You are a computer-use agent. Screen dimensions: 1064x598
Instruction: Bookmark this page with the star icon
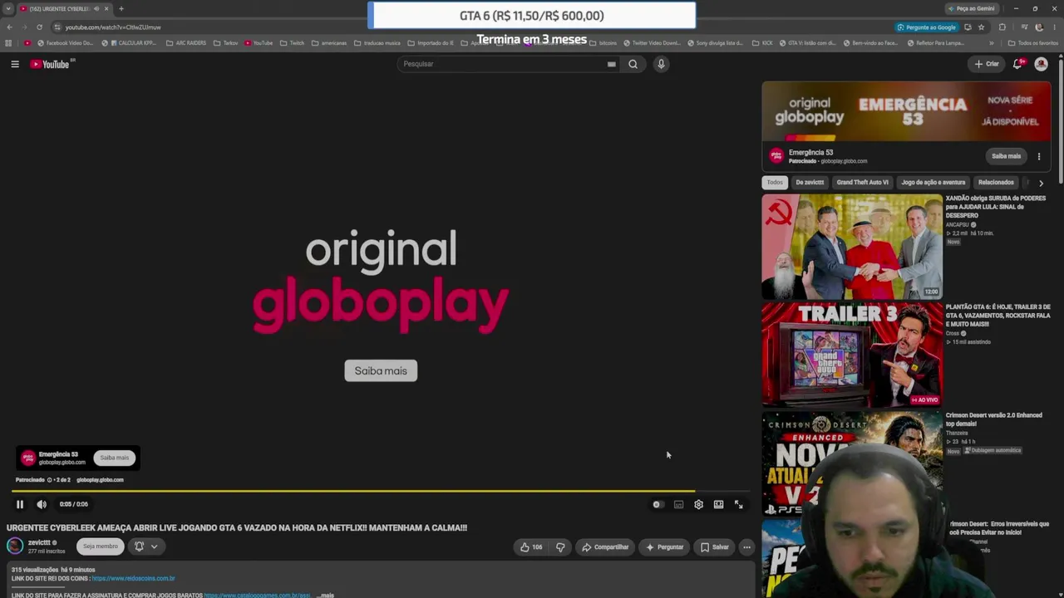click(x=981, y=27)
